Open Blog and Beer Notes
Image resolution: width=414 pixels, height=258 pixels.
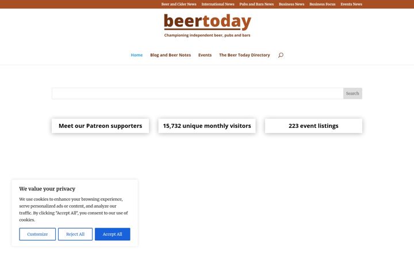(170, 55)
